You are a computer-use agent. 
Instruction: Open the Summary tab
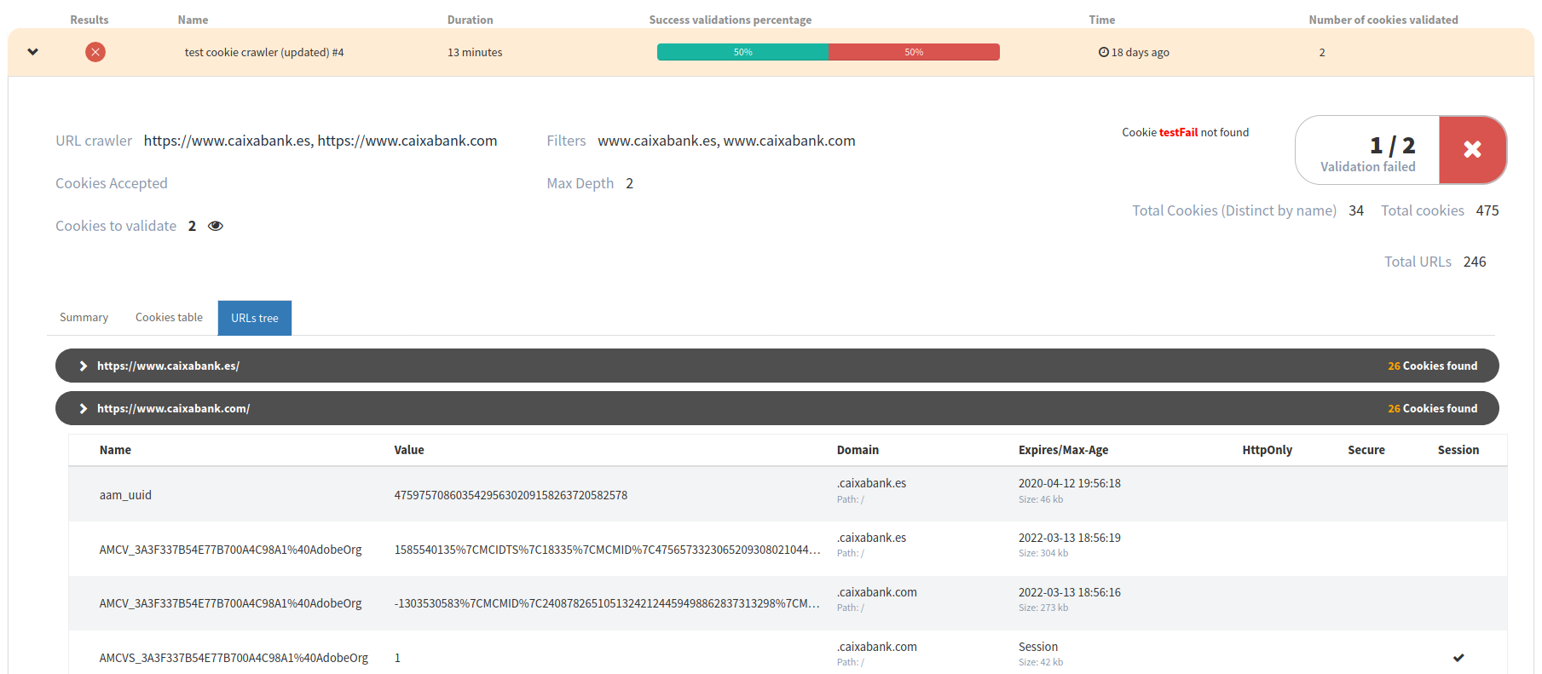click(x=84, y=317)
